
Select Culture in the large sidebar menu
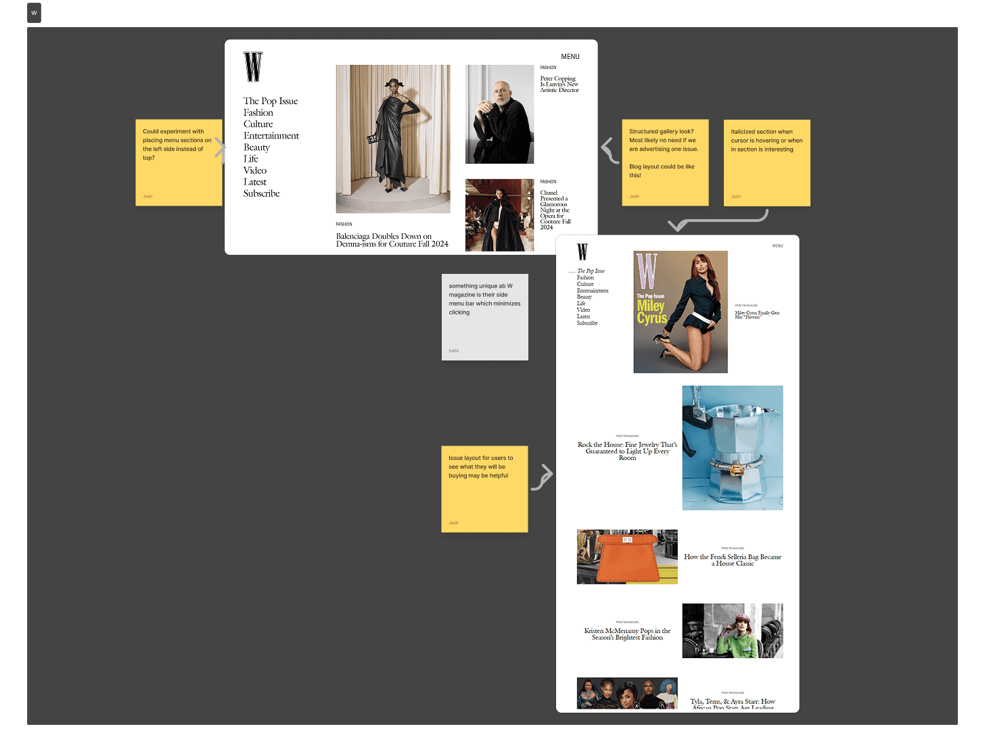(x=258, y=124)
